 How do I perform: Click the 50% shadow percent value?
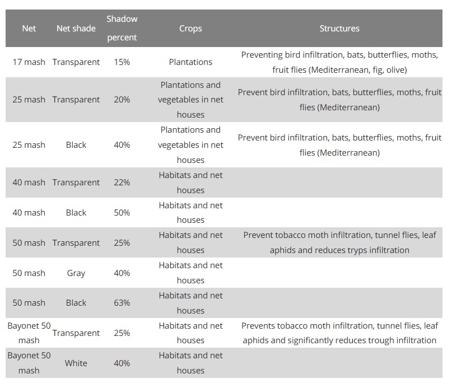pyautogui.click(x=122, y=213)
